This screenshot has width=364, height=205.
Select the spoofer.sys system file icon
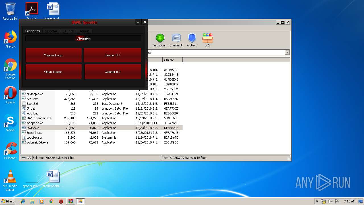[24, 138]
